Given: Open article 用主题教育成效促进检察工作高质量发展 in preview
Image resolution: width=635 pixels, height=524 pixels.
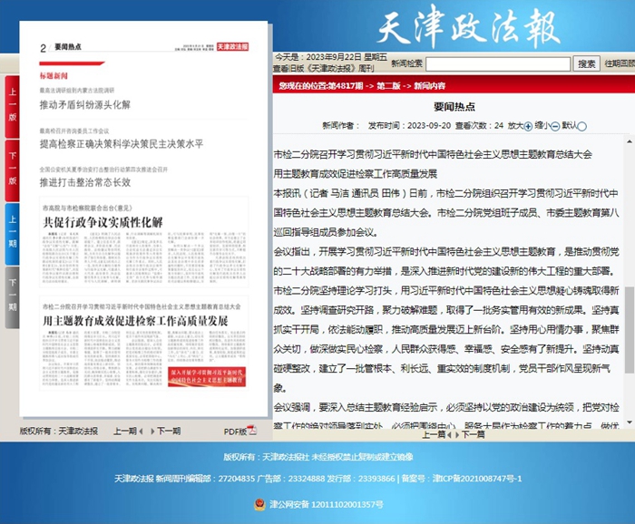Looking at the screenshot, I should (x=135, y=321).
